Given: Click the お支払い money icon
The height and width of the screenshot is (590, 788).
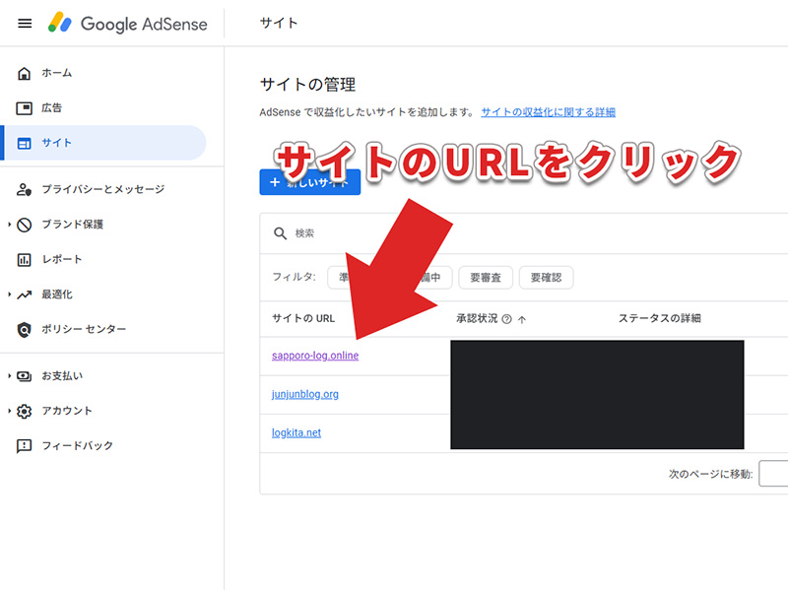Looking at the screenshot, I should pyautogui.click(x=24, y=376).
